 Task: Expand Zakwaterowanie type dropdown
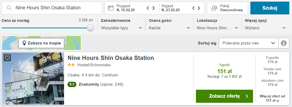pyautogui.click(x=140, y=28)
